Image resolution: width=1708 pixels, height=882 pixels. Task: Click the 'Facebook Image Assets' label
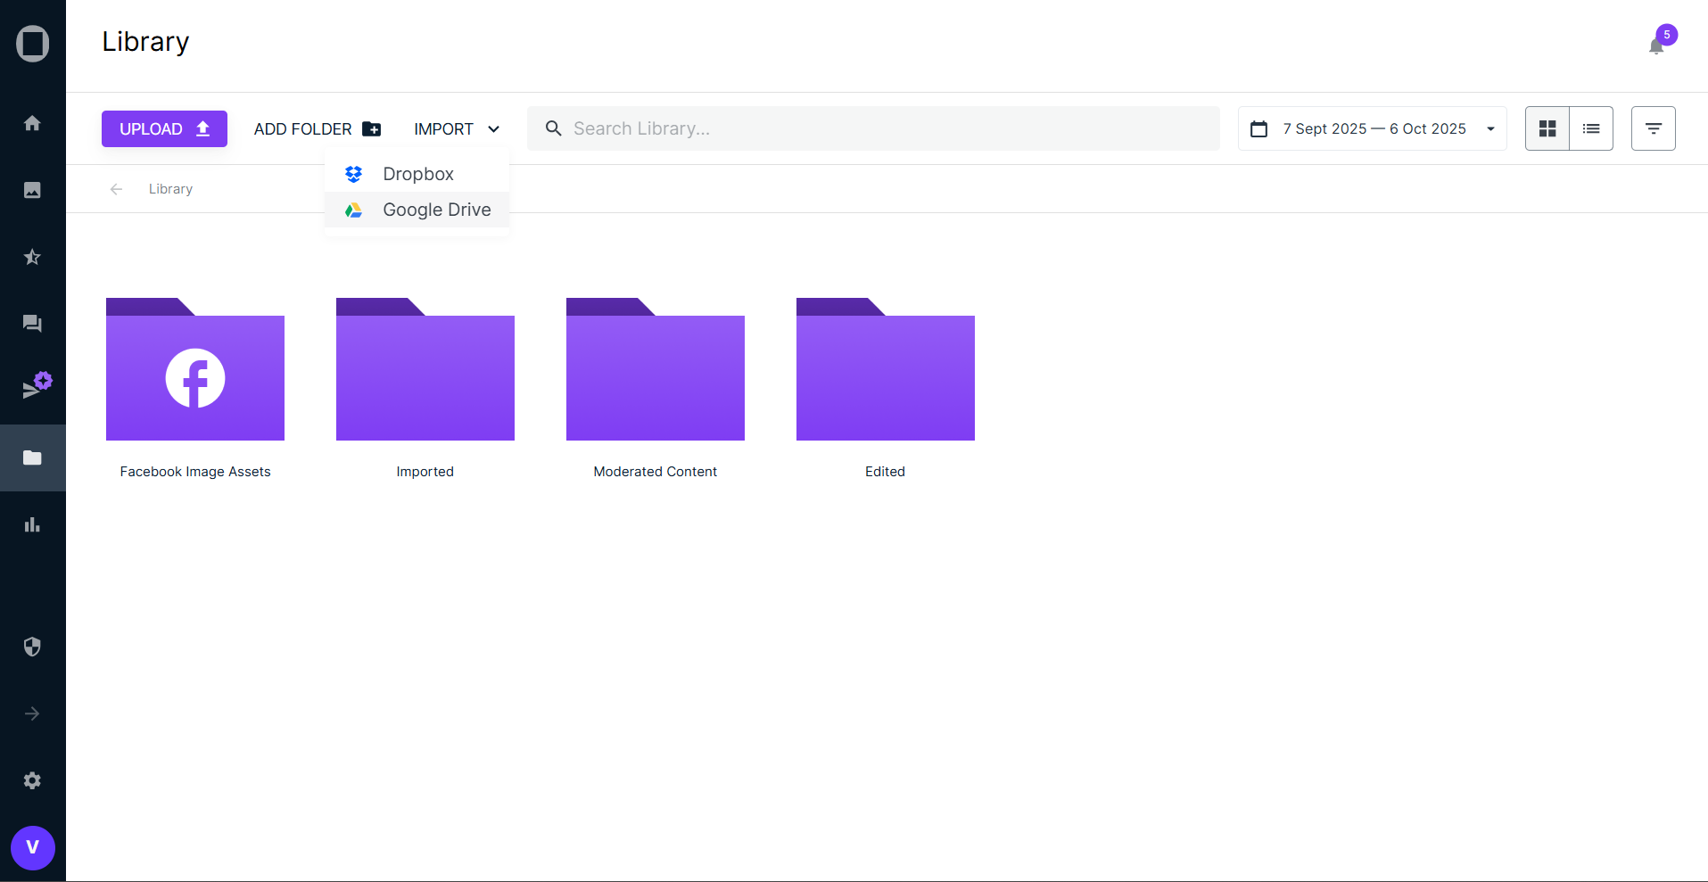click(195, 472)
